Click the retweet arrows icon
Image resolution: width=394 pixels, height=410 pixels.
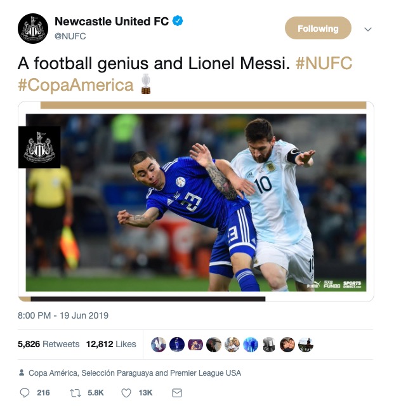pos(76,393)
